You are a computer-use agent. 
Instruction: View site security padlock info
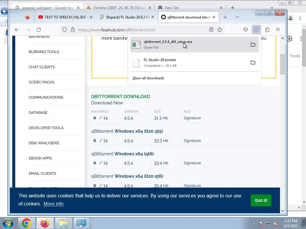(73, 30)
